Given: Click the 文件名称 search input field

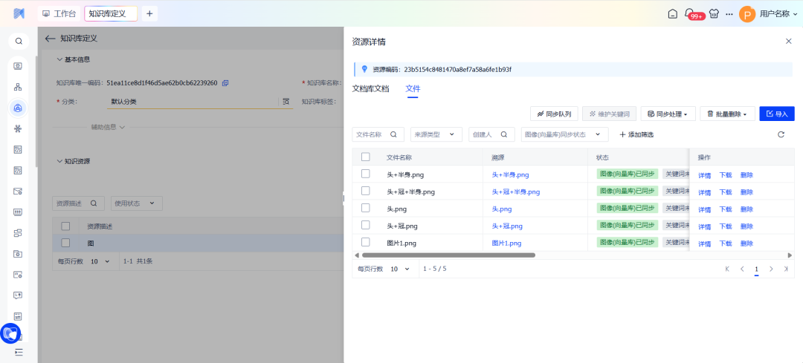Looking at the screenshot, I should [372, 134].
